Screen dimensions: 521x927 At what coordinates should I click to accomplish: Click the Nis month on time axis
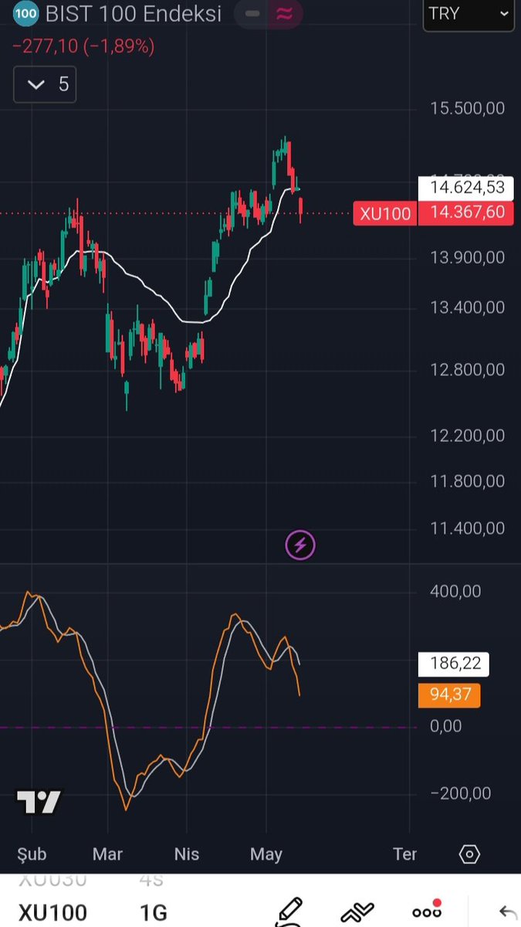pyautogui.click(x=187, y=854)
